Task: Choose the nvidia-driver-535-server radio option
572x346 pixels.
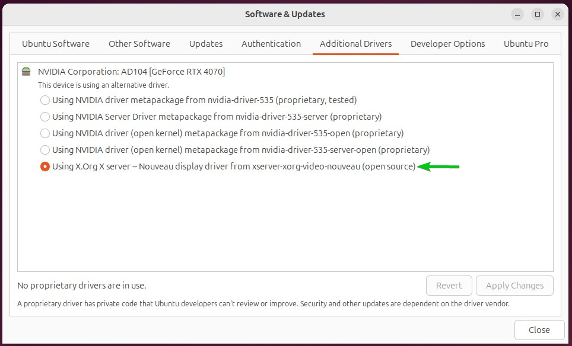Action: (x=45, y=117)
